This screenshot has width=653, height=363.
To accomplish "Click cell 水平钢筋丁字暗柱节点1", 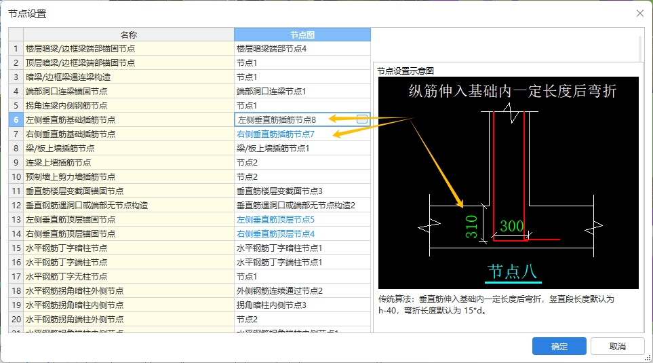I will pos(302,248).
